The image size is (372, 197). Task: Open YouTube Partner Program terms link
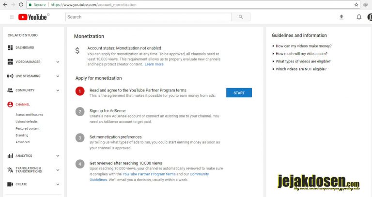tap(149, 174)
